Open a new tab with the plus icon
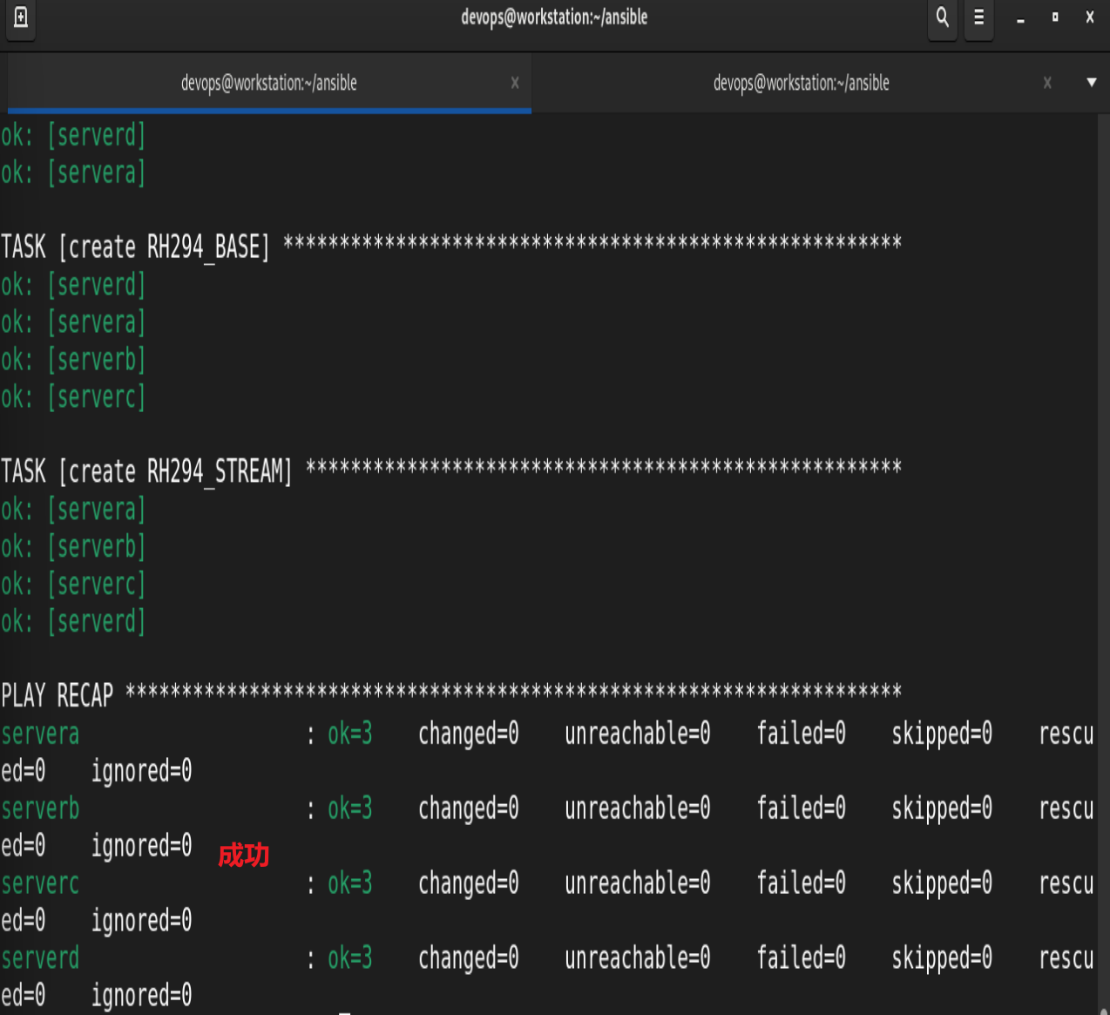1110x1015 pixels. tap(21, 17)
